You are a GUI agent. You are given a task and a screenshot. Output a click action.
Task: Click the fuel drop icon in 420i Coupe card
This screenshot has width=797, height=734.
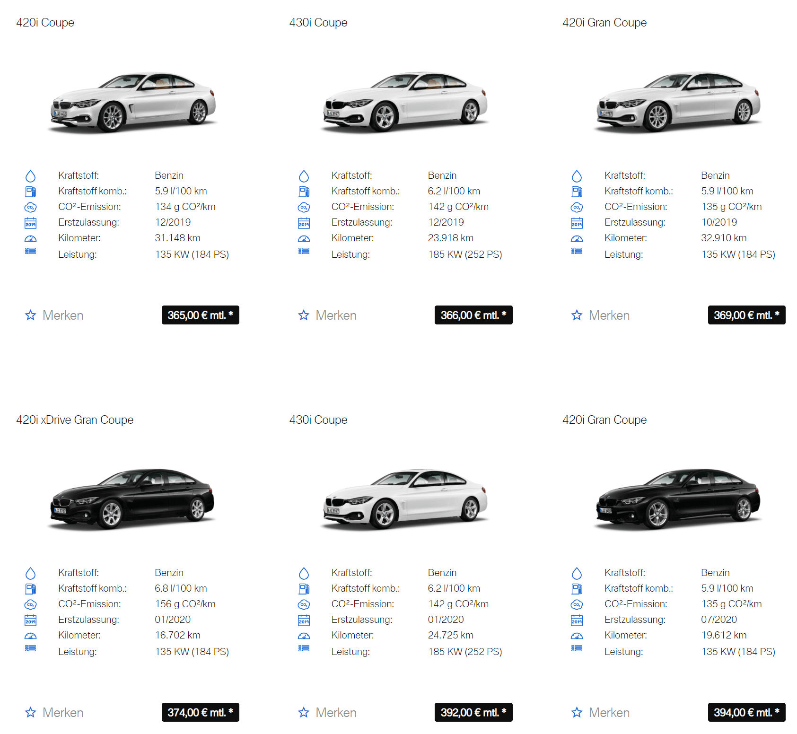click(x=30, y=176)
